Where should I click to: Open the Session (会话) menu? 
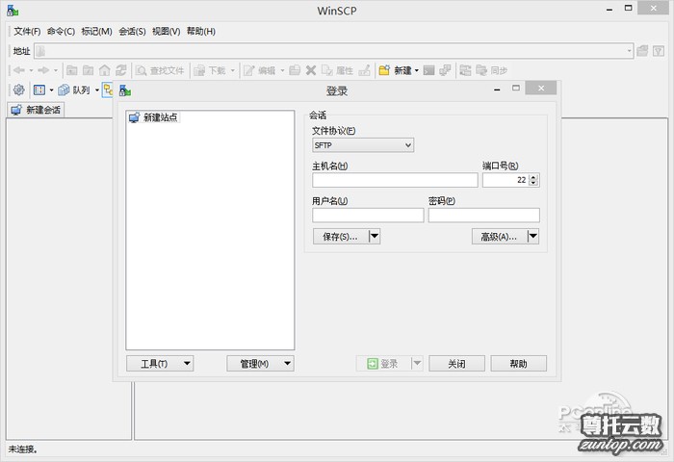point(133,32)
